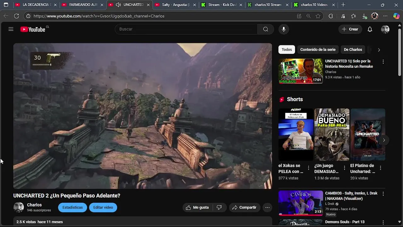This screenshot has height=227, width=403.
Task: Close the charlos10 Videos tab
Action: 333,5
